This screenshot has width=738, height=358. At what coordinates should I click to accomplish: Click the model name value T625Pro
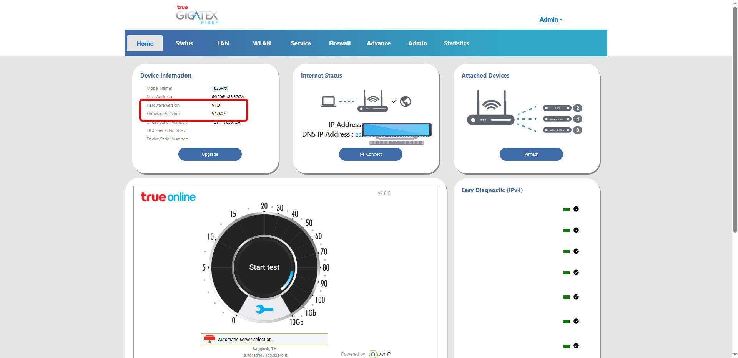click(219, 88)
